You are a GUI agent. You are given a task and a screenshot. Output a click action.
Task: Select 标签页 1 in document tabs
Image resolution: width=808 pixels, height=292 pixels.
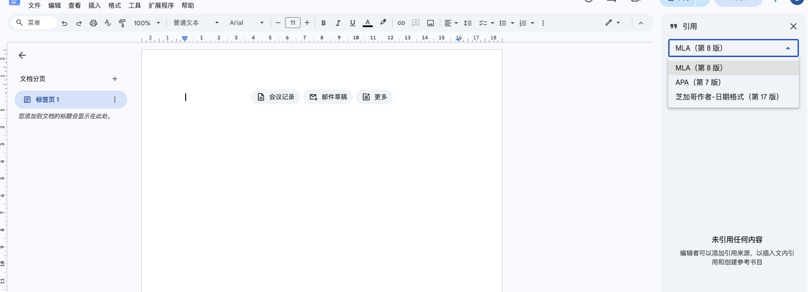click(x=71, y=100)
